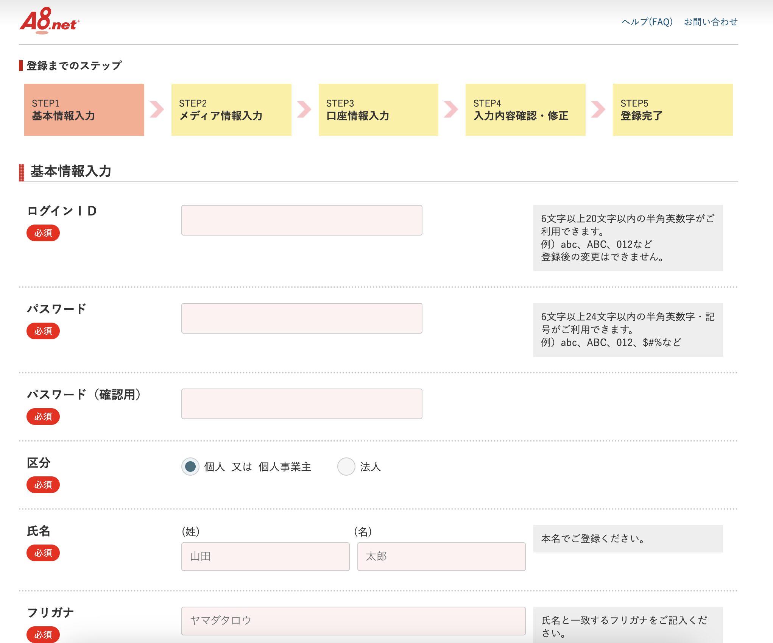Click the (姓) label above surname field
773x643 pixels.
(x=191, y=532)
